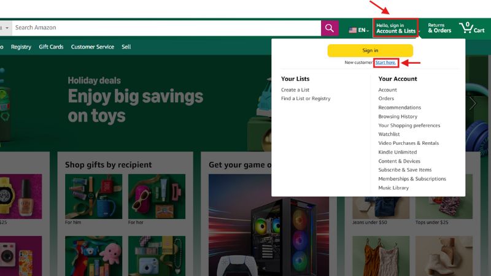
Task: Open Memberships & Subscriptions
Action: [x=412, y=179]
